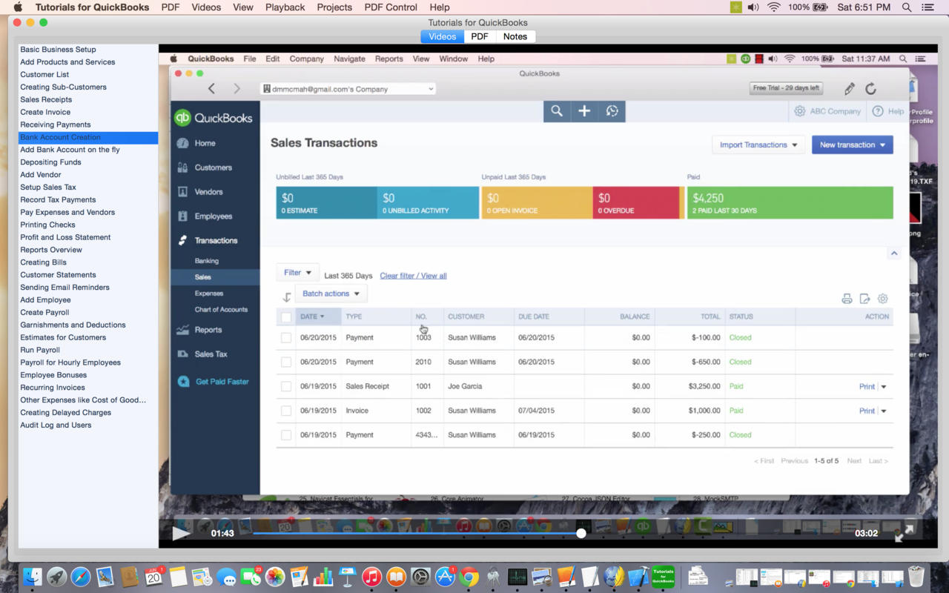Click the pencil edit icon in title bar
949x593 pixels.
click(x=850, y=89)
